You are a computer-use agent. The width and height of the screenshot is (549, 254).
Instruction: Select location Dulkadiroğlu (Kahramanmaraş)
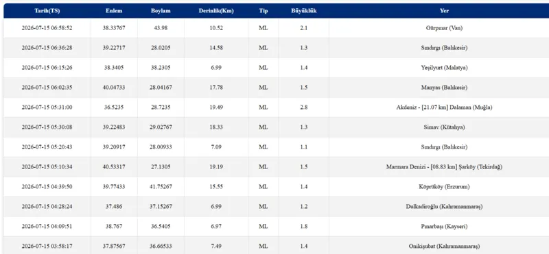tap(444, 207)
